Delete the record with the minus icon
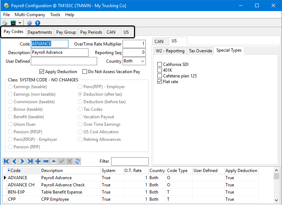The height and width of the screenshot is (205, 282). pyautogui.click(x=46, y=161)
